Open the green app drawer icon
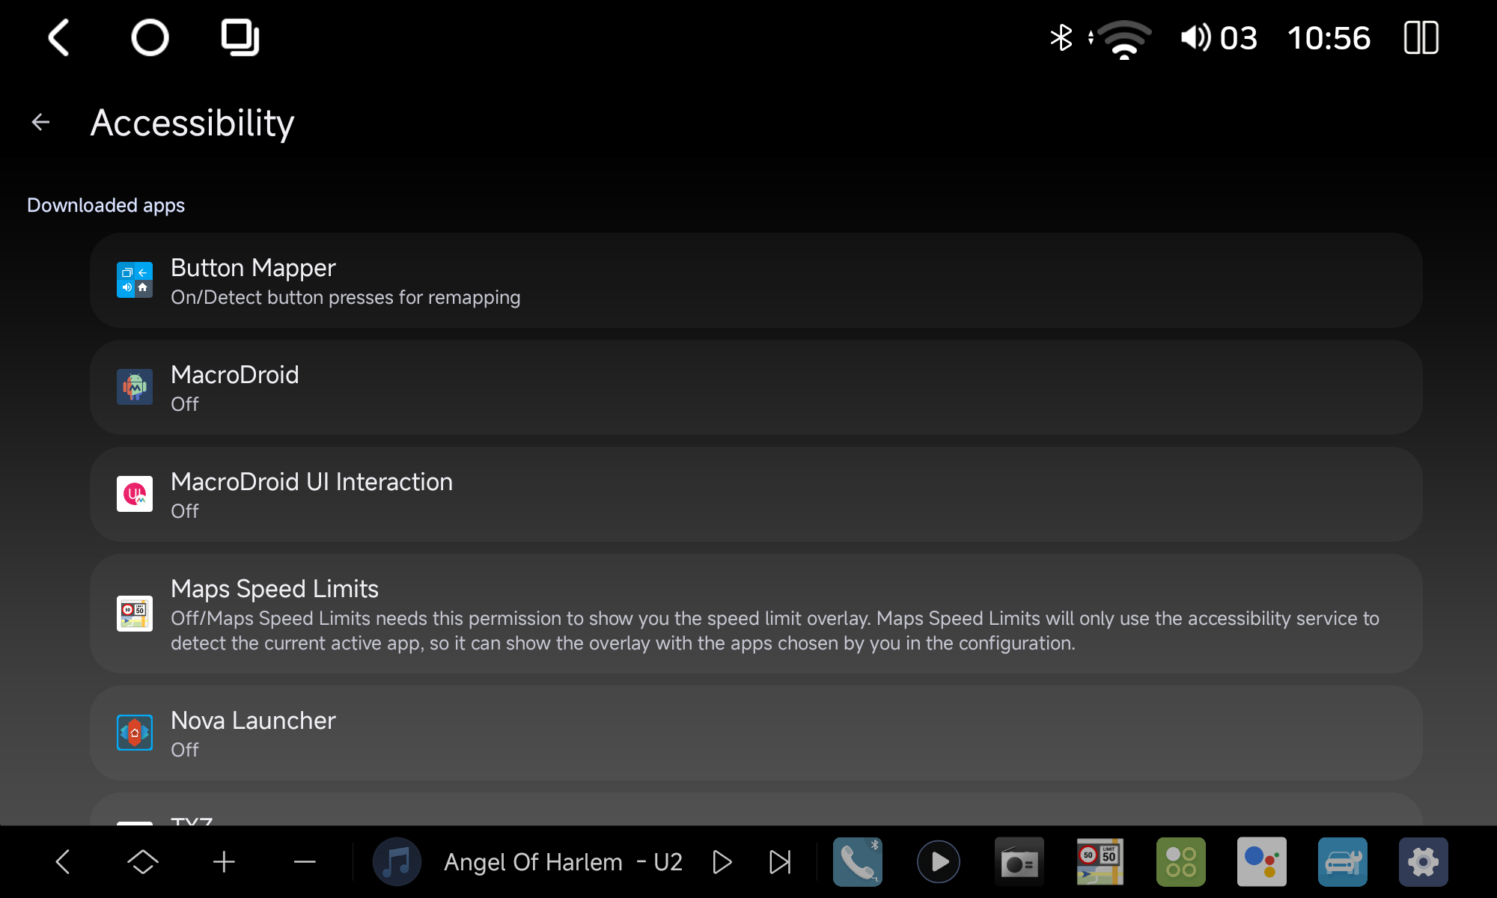Viewport: 1497px width, 898px height. pyautogui.click(x=1181, y=862)
